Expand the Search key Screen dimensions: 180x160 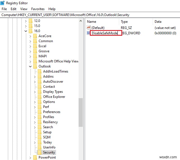(x=35, y=127)
